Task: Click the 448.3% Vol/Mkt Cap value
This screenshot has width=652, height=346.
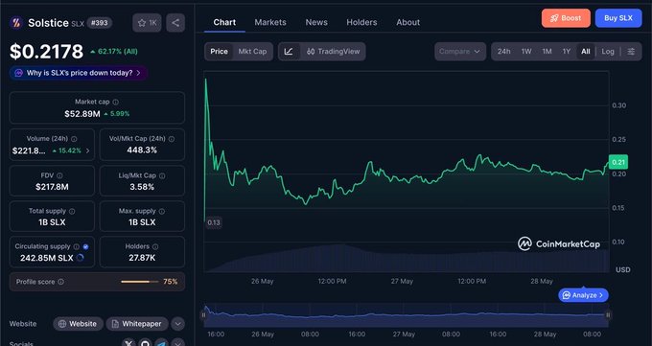Action: 142,150
